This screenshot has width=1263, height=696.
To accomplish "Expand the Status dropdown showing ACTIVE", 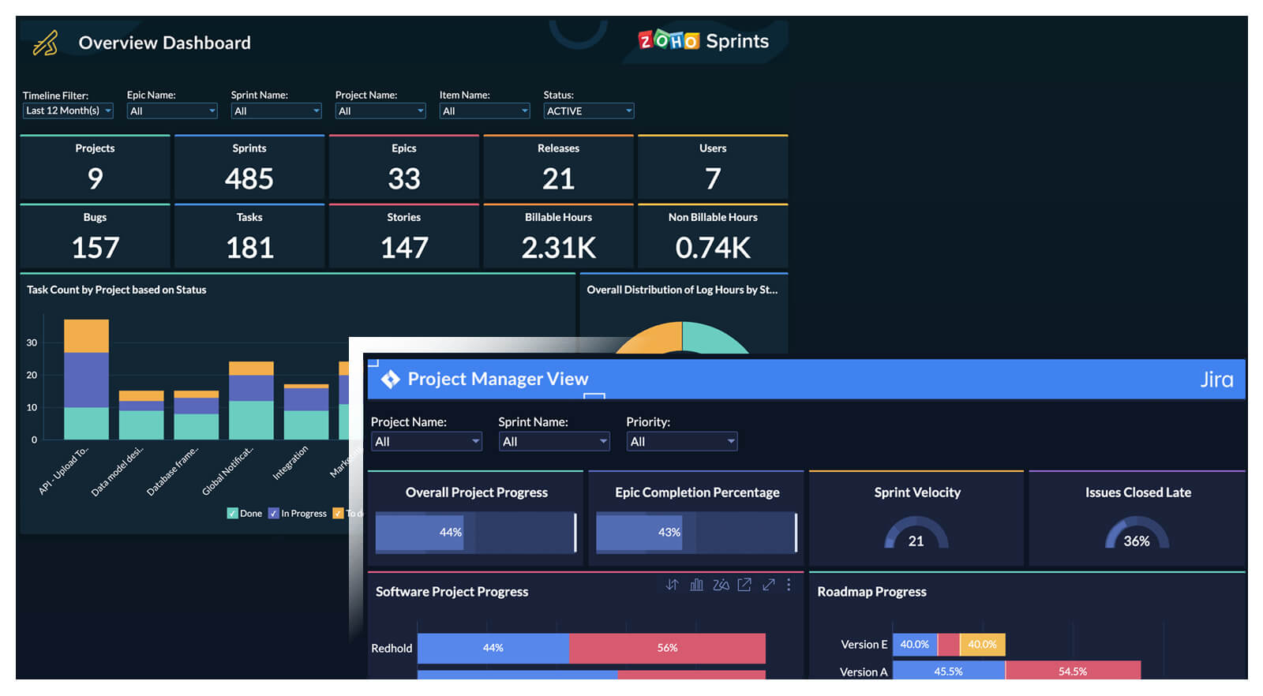I will point(588,111).
